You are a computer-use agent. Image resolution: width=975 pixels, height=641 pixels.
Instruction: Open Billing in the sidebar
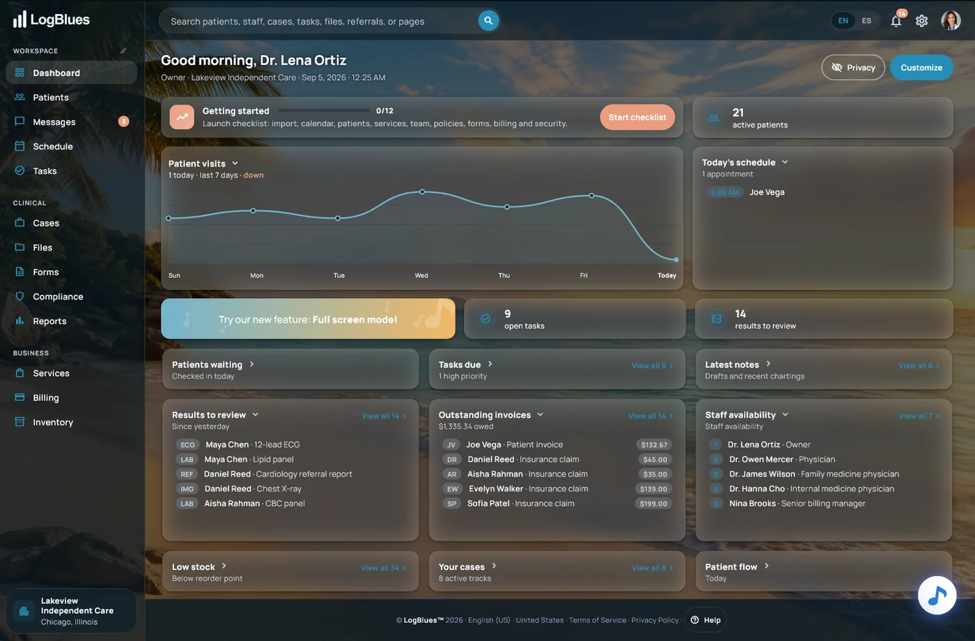(x=71, y=398)
